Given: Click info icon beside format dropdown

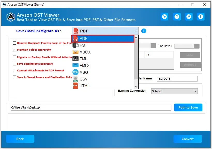Looking at the screenshot, I should coord(143,31).
